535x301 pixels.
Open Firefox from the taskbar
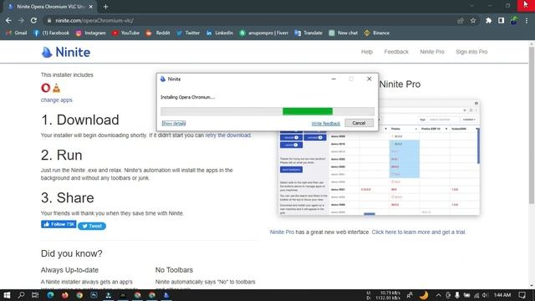[x=65, y=295]
